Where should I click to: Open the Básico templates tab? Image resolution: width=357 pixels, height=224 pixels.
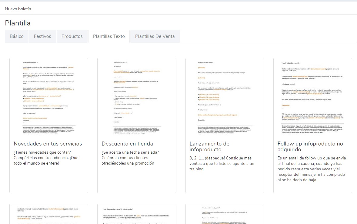pos(17,36)
